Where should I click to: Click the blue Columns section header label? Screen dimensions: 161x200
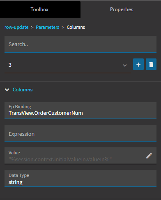tap(23, 90)
